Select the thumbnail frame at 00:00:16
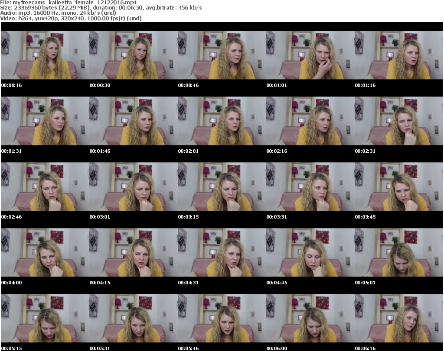This screenshot has width=444, height=351. (x=45, y=55)
